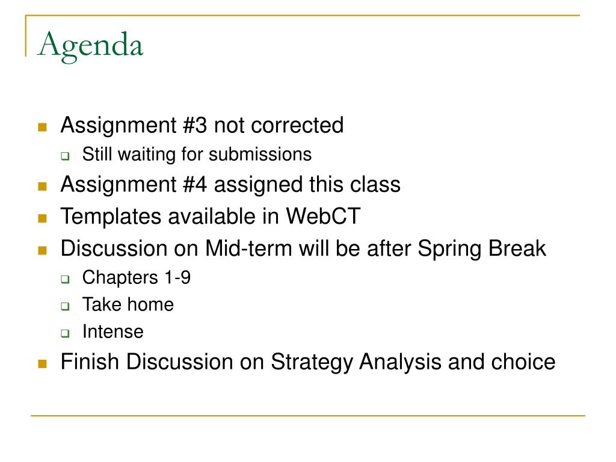616x462 pixels.
Task: Select the 'Chapters 1-9' sub-item
Action: tap(137, 277)
